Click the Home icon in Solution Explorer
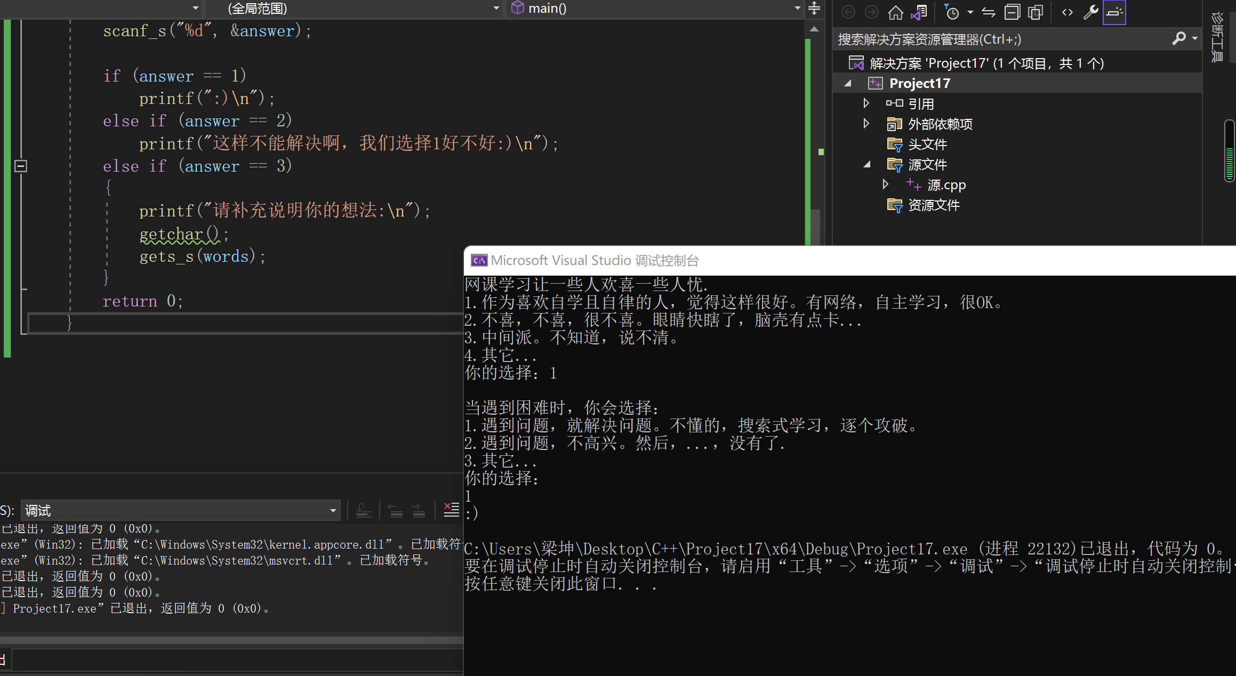This screenshot has height=676, width=1236. click(895, 12)
